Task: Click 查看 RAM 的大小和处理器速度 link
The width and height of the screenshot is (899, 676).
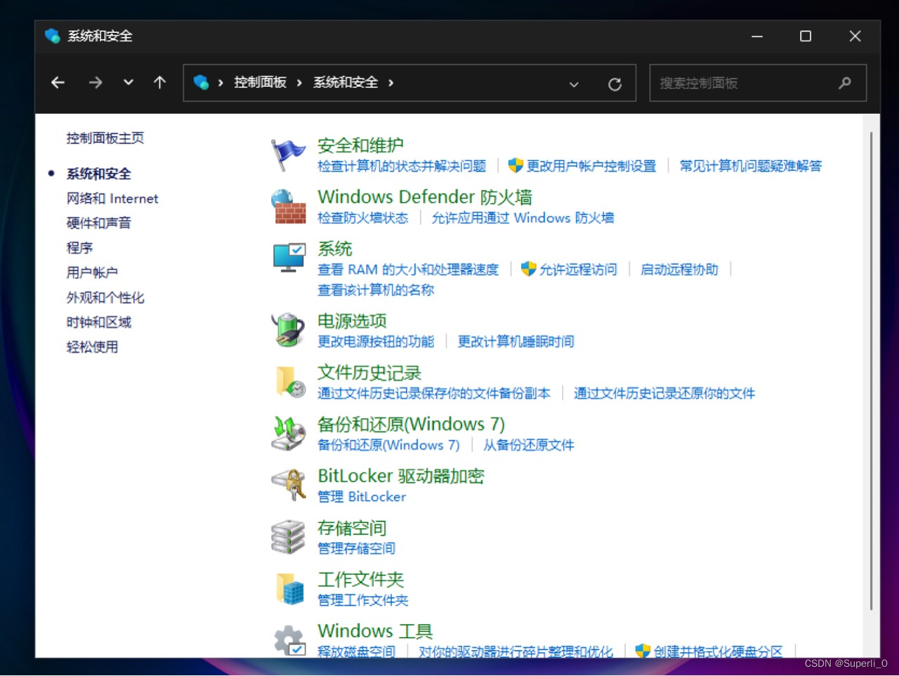Action: (x=408, y=270)
